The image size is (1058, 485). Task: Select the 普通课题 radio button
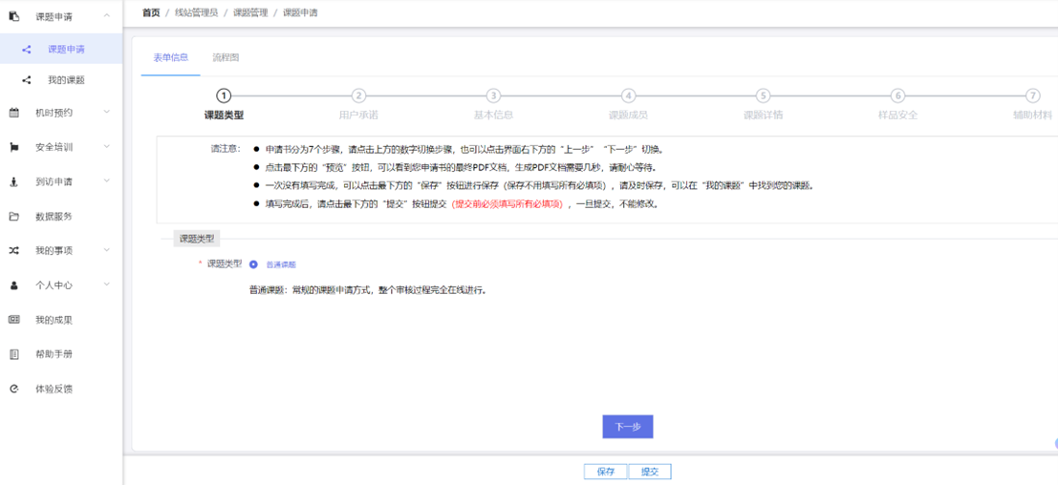(253, 264)
